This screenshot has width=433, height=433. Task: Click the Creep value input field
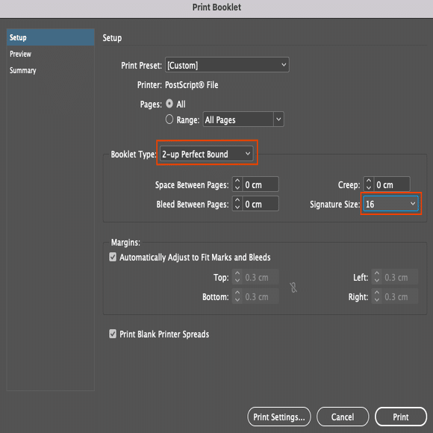click(x=392, y=184)
